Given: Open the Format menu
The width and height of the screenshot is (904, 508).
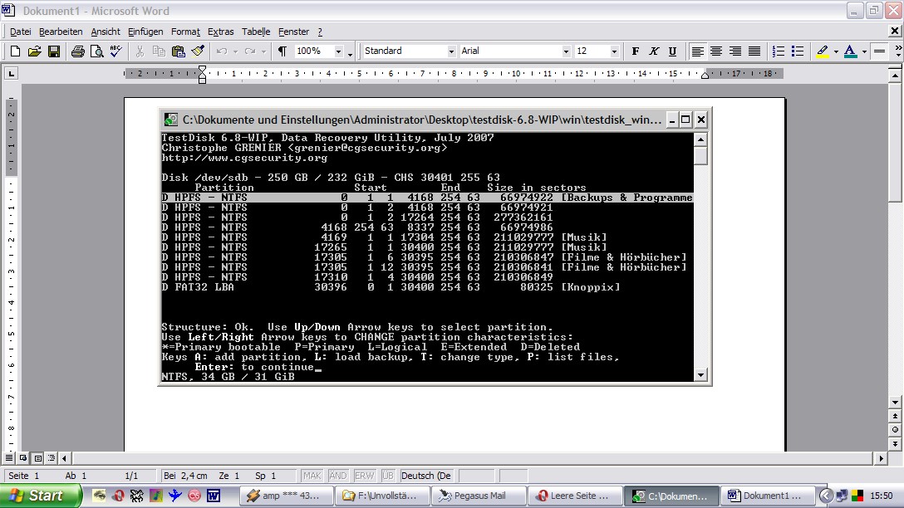Looking at the screenshot, I should [x=185, y=32].
